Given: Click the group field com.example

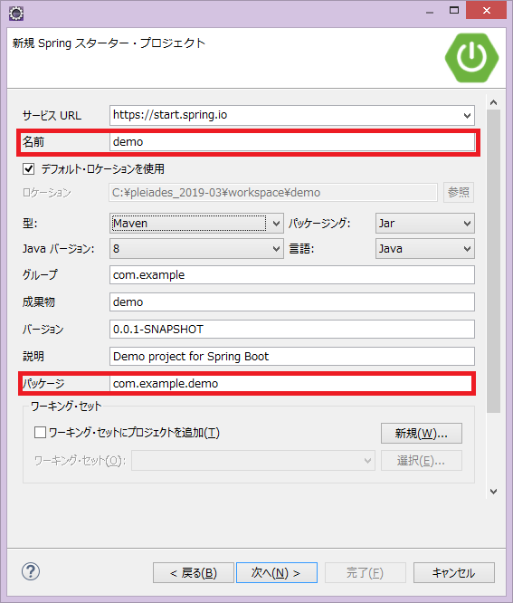Looking at the screenshot, I should 292,275.
